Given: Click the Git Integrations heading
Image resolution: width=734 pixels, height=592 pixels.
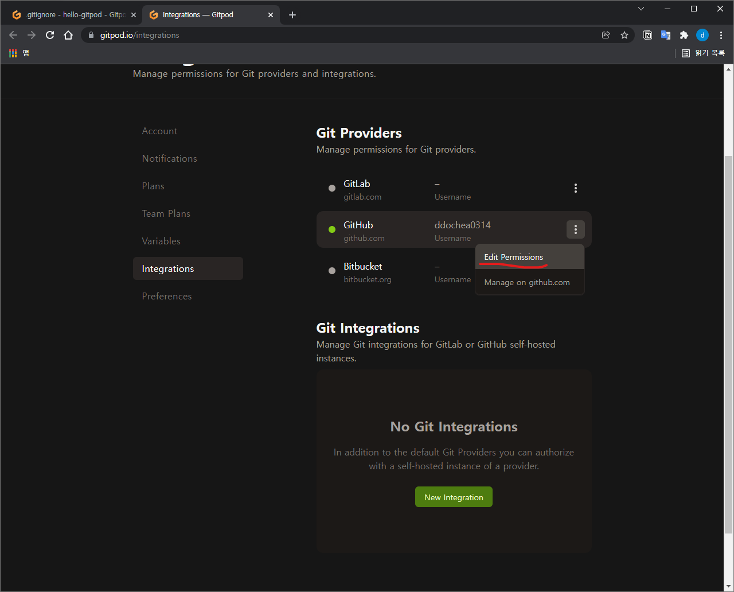Looking at the screenshot, I should click(368, 328).
